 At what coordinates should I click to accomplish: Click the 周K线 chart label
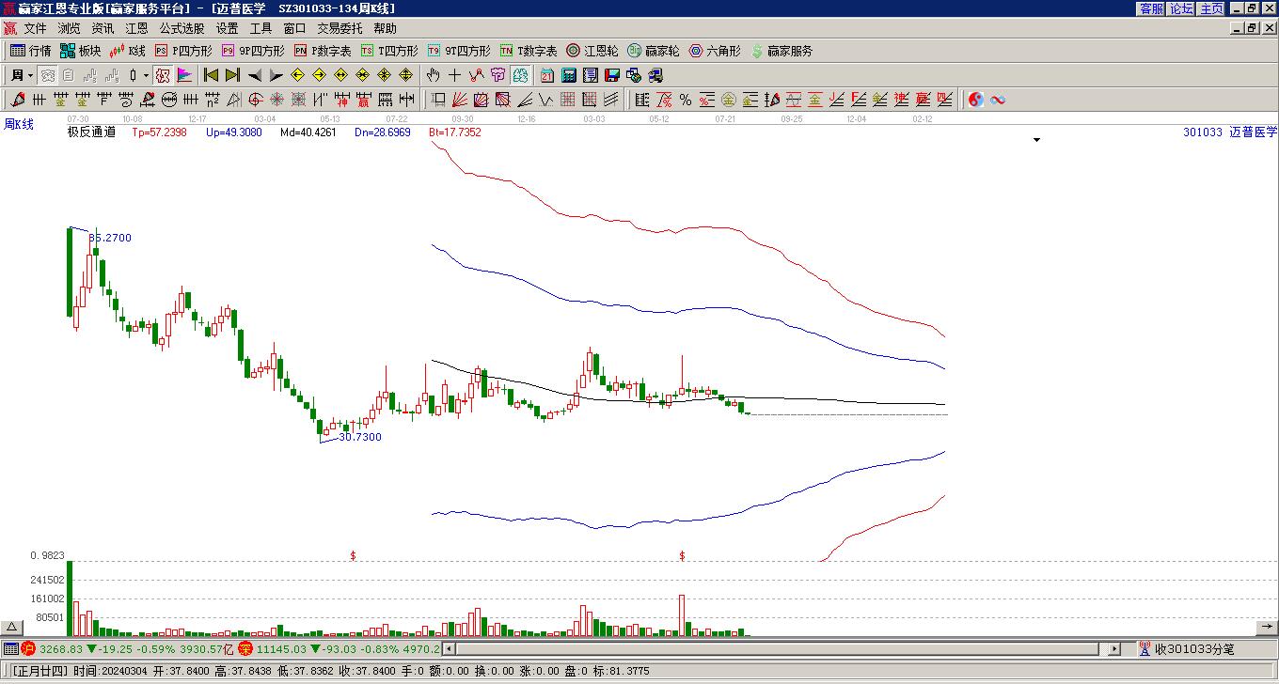click(x=19, y=124)
